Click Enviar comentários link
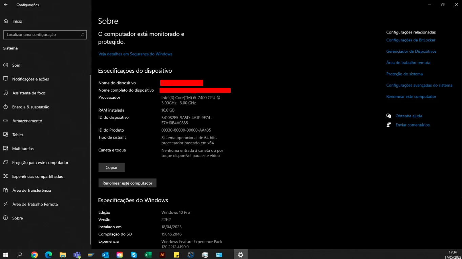Screen dimensions: 462x259 point(413,125)
